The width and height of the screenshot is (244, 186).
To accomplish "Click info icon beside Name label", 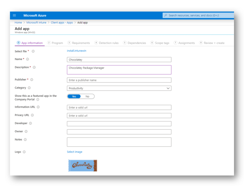I will [x=28, y=59].
